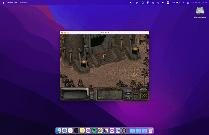Viewport: 209px width, 135px height.
Task: Click the green Grammarly menu bar icon
Action: 143,3
